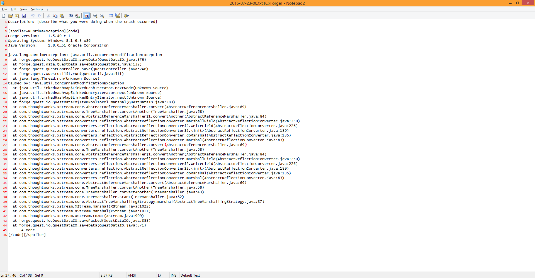This screenshot has height=278, width=535.
Task: Click the Customize Schemes icon
Action: pos(118,16)
